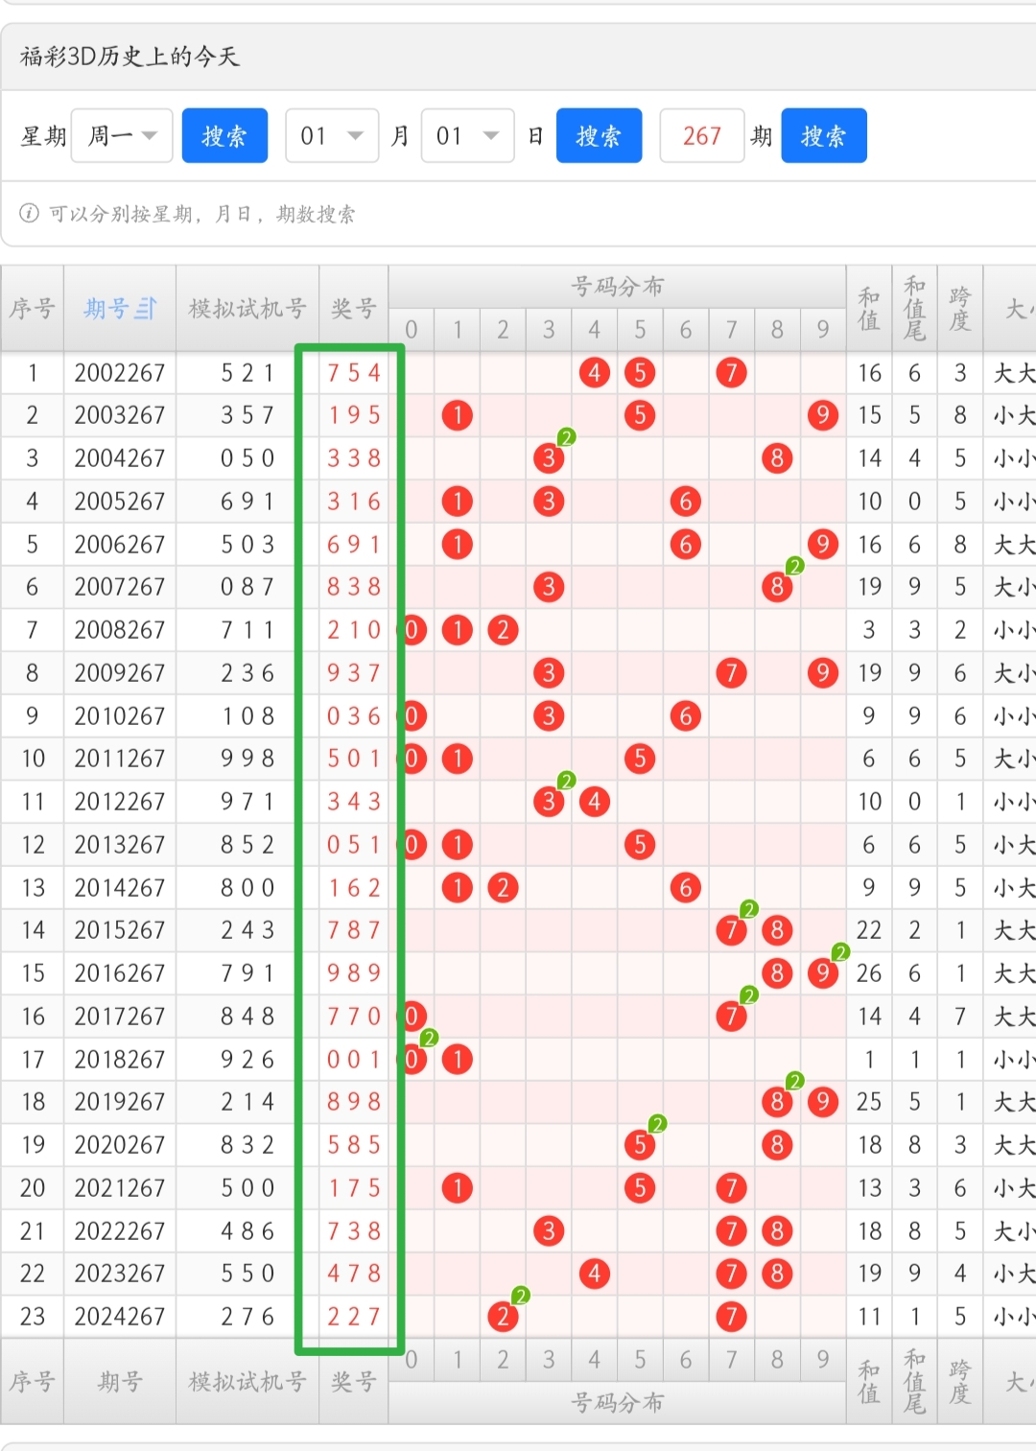Click red ball 1 in row 2018267
This screenshot has height=1451, width=1036.
click(x=458, y=1059)
